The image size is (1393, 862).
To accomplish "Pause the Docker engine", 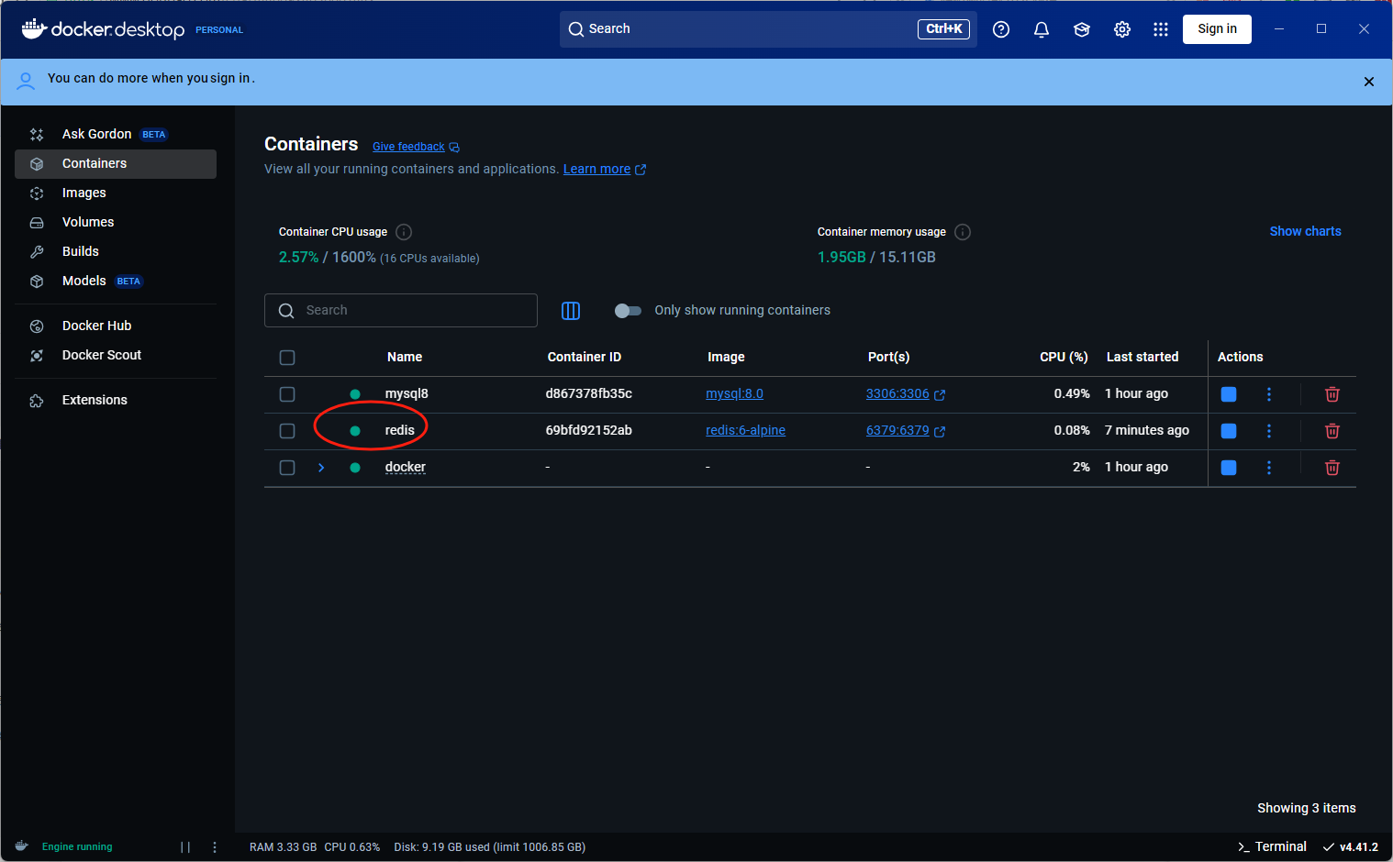I will pyautogui.click(x=185, y=847).
